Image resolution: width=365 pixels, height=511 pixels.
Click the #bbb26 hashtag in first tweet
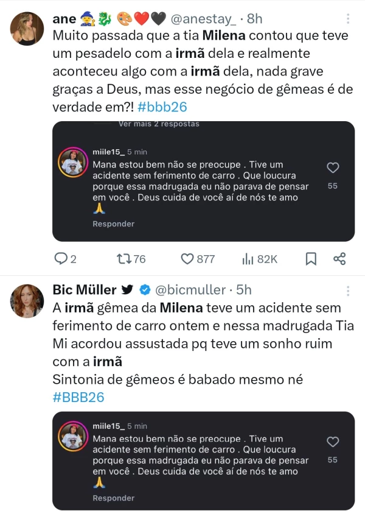tap(164, 107)
